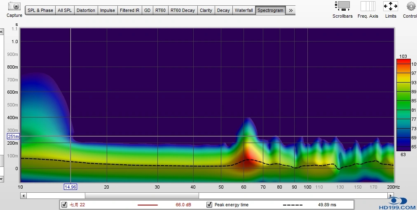Click the horizontal scrollbar right arrow
The image size is (417, 210).
pyautogui.click(x=391, y=196)
